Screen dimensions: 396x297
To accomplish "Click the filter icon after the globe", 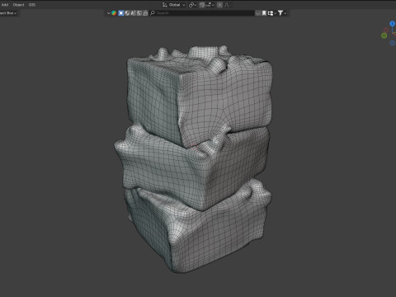I will tap(133, 13).
